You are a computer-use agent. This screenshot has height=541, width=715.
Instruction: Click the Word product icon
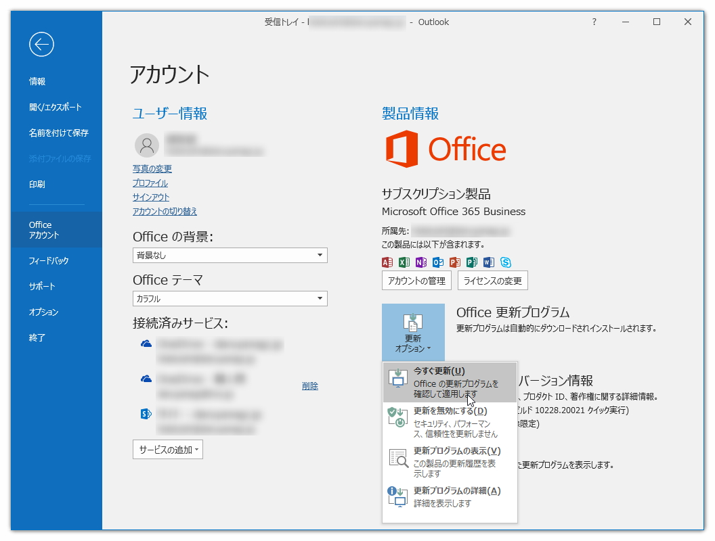tap(489, 262)
